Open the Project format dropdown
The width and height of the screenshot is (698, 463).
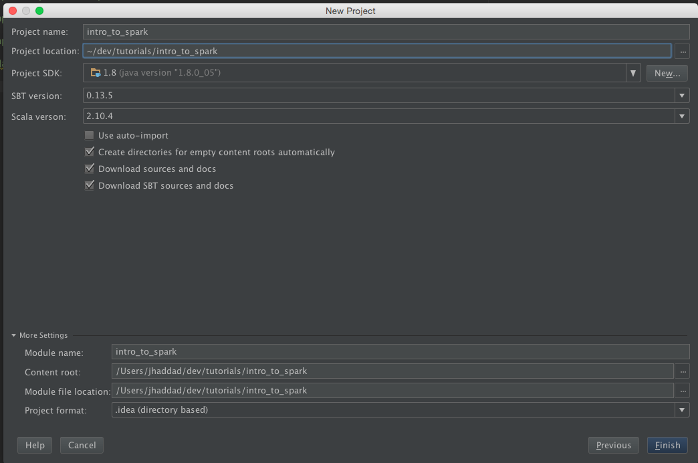[x=681, y=409]
